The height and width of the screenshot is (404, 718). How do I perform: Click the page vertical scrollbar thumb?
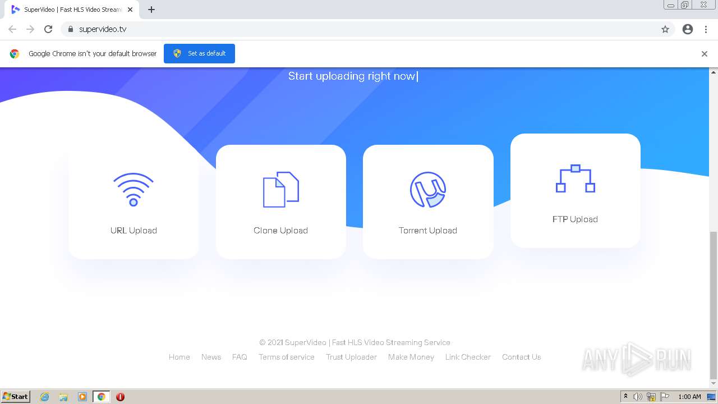point(714,305)
